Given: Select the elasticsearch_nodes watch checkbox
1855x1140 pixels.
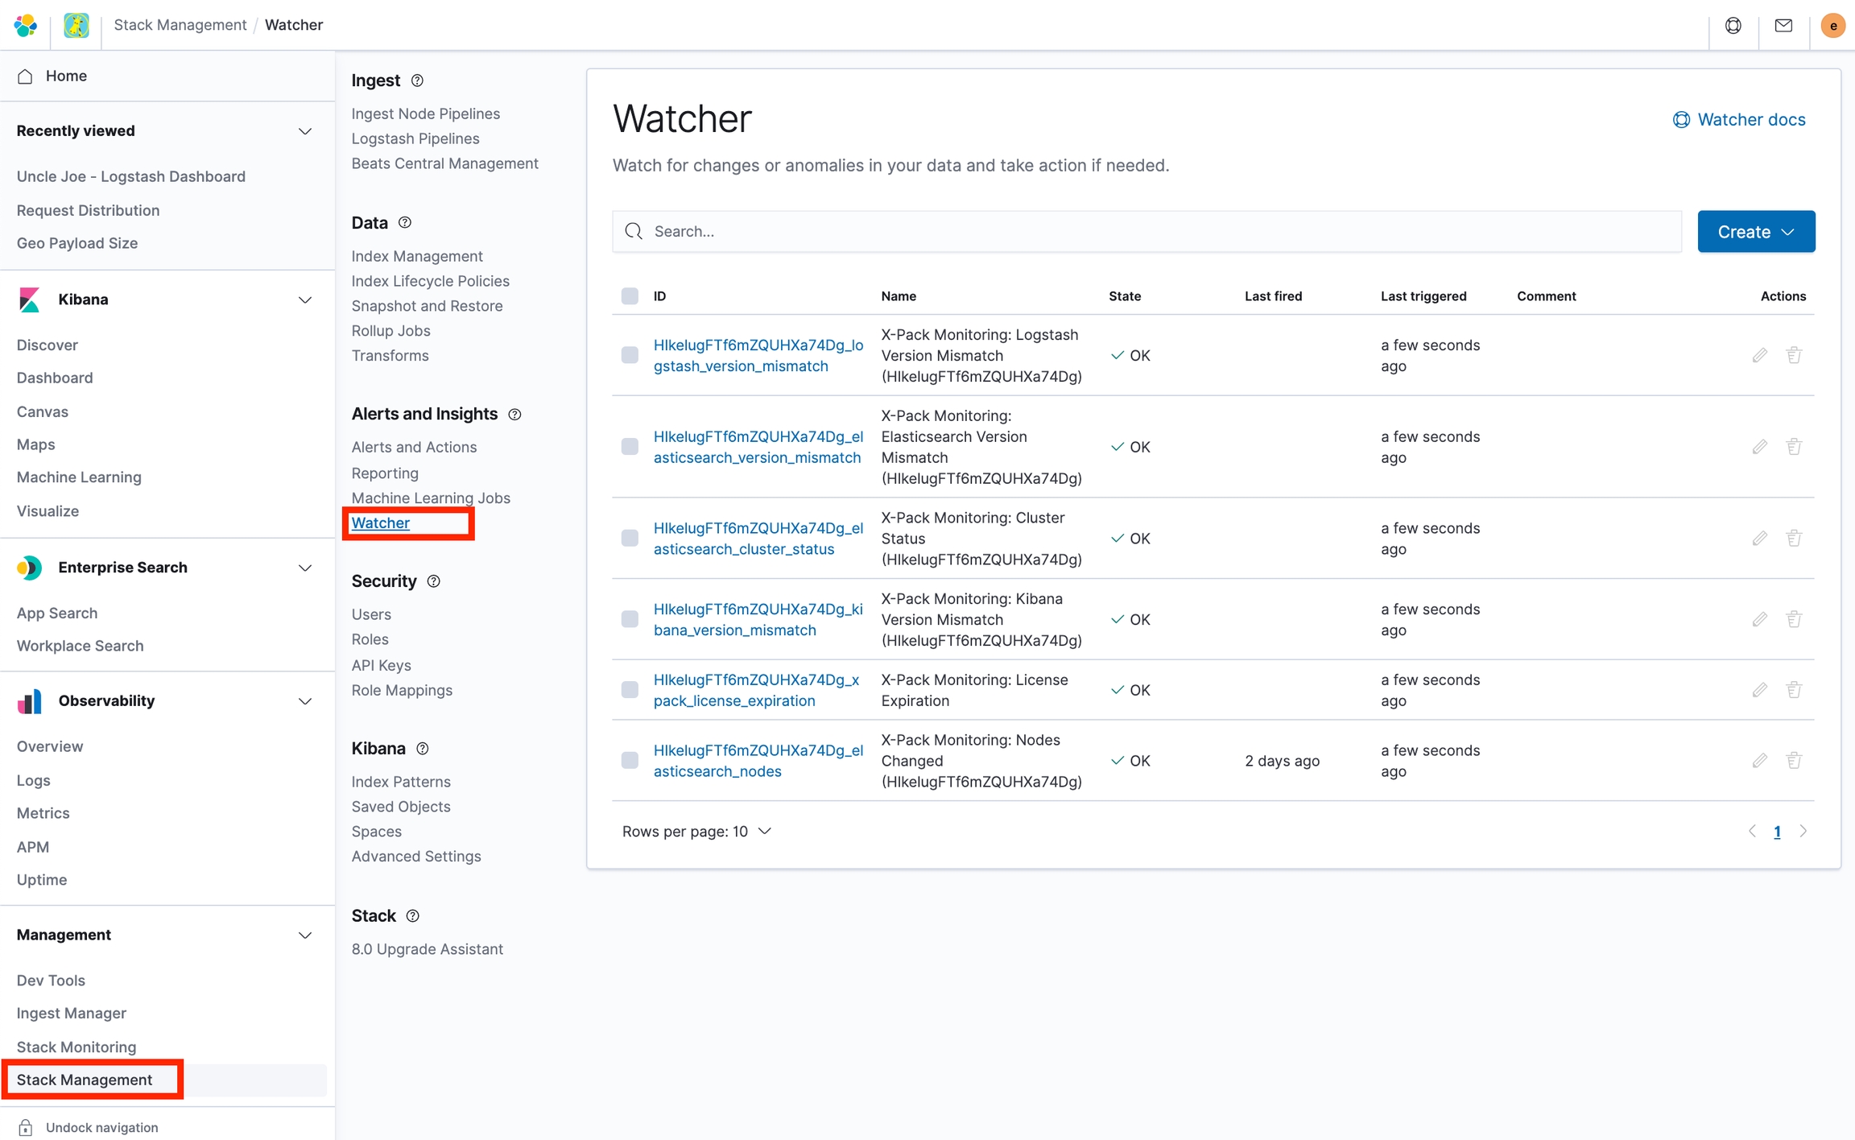Looking at the screenshot, I should click(x=630, y=761).
